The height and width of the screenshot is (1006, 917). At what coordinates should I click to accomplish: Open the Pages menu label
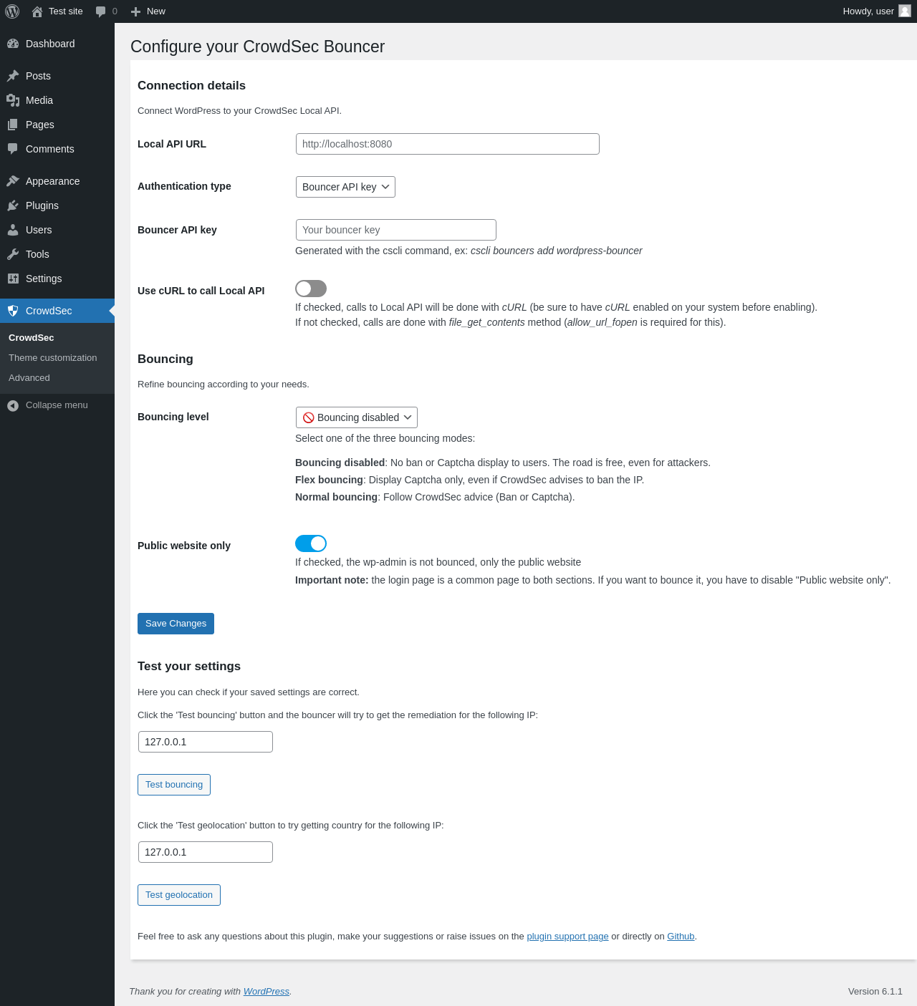click(x=40, y=125)
